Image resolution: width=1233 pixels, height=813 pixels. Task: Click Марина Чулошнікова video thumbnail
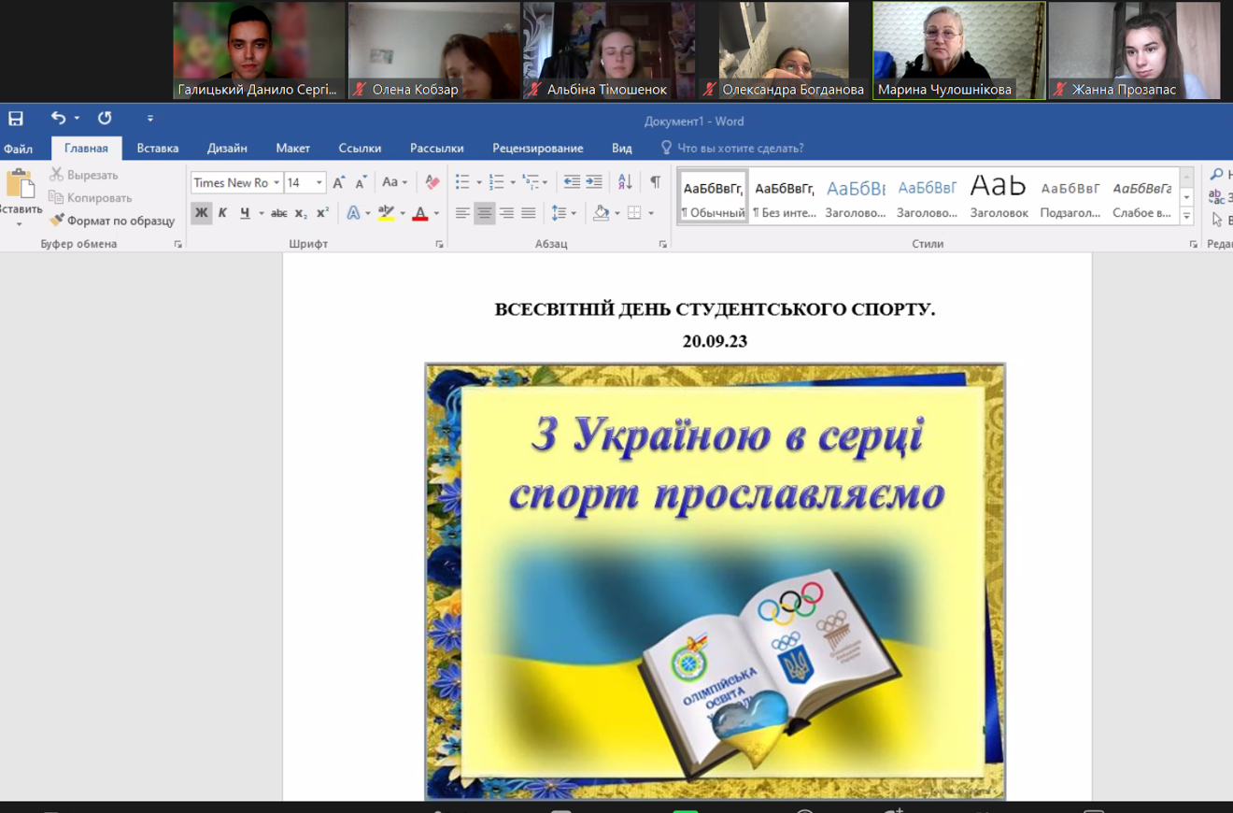coord(958,50)
